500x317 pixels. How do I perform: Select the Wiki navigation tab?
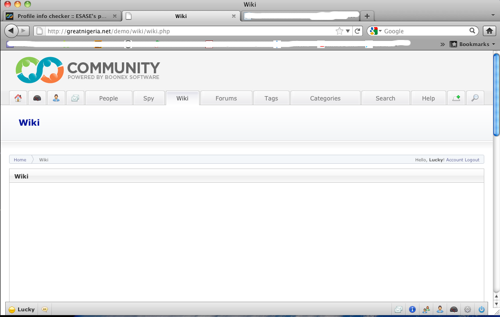tap(182, 98)
